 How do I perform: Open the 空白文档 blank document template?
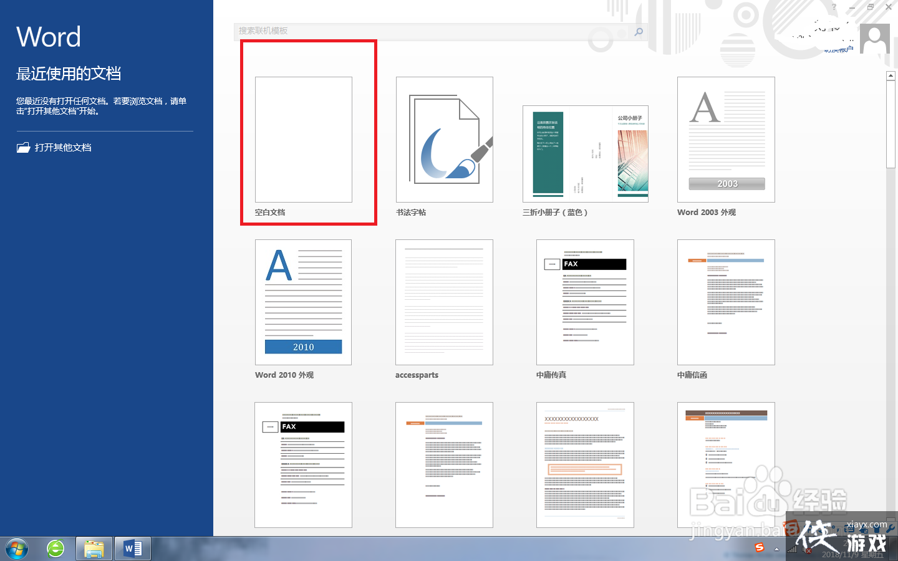pyautogui.click(x=304, y=140)
